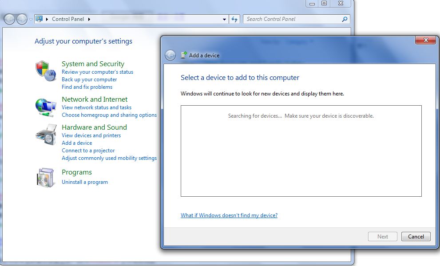Click the Add a device wizard back arrow

tap(170, 55)
